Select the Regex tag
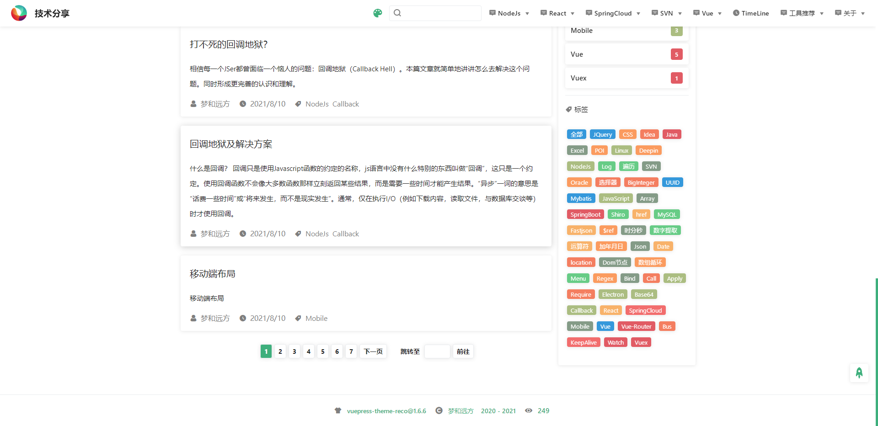 (x=605, y=278)
